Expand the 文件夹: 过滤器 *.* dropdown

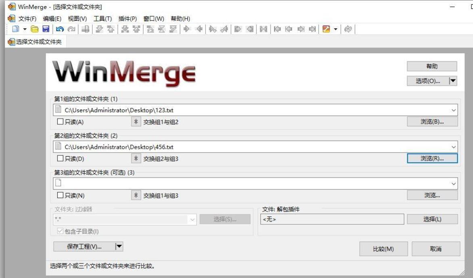(192, 219)
